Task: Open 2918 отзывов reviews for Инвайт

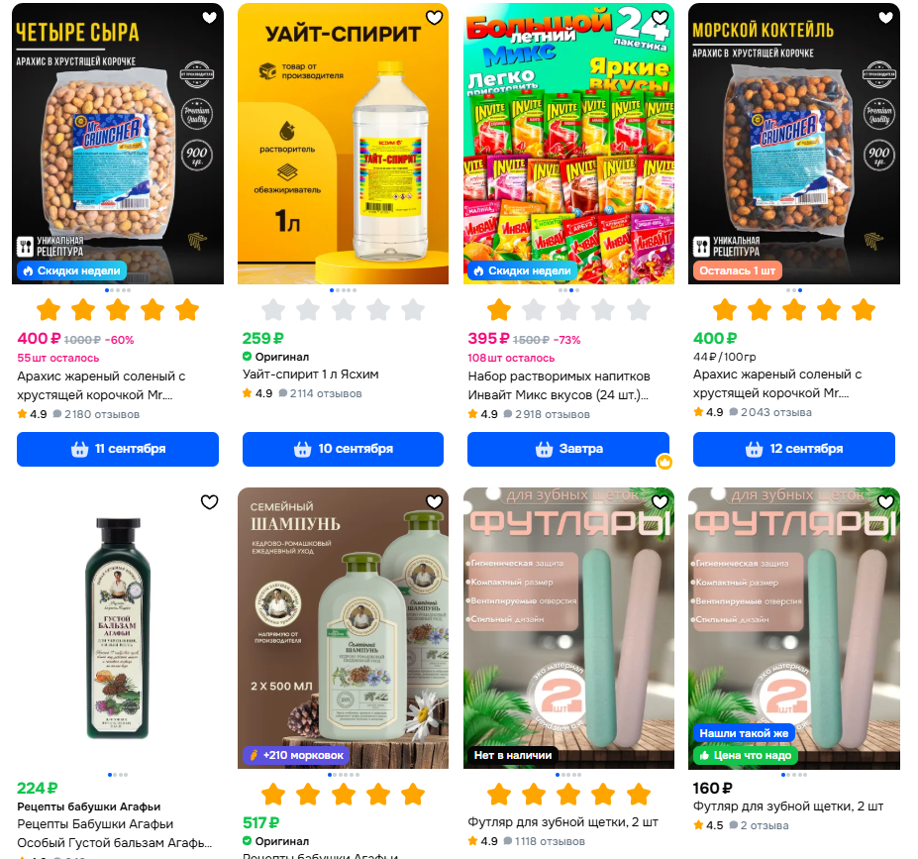Action: (x=553, y=414)
